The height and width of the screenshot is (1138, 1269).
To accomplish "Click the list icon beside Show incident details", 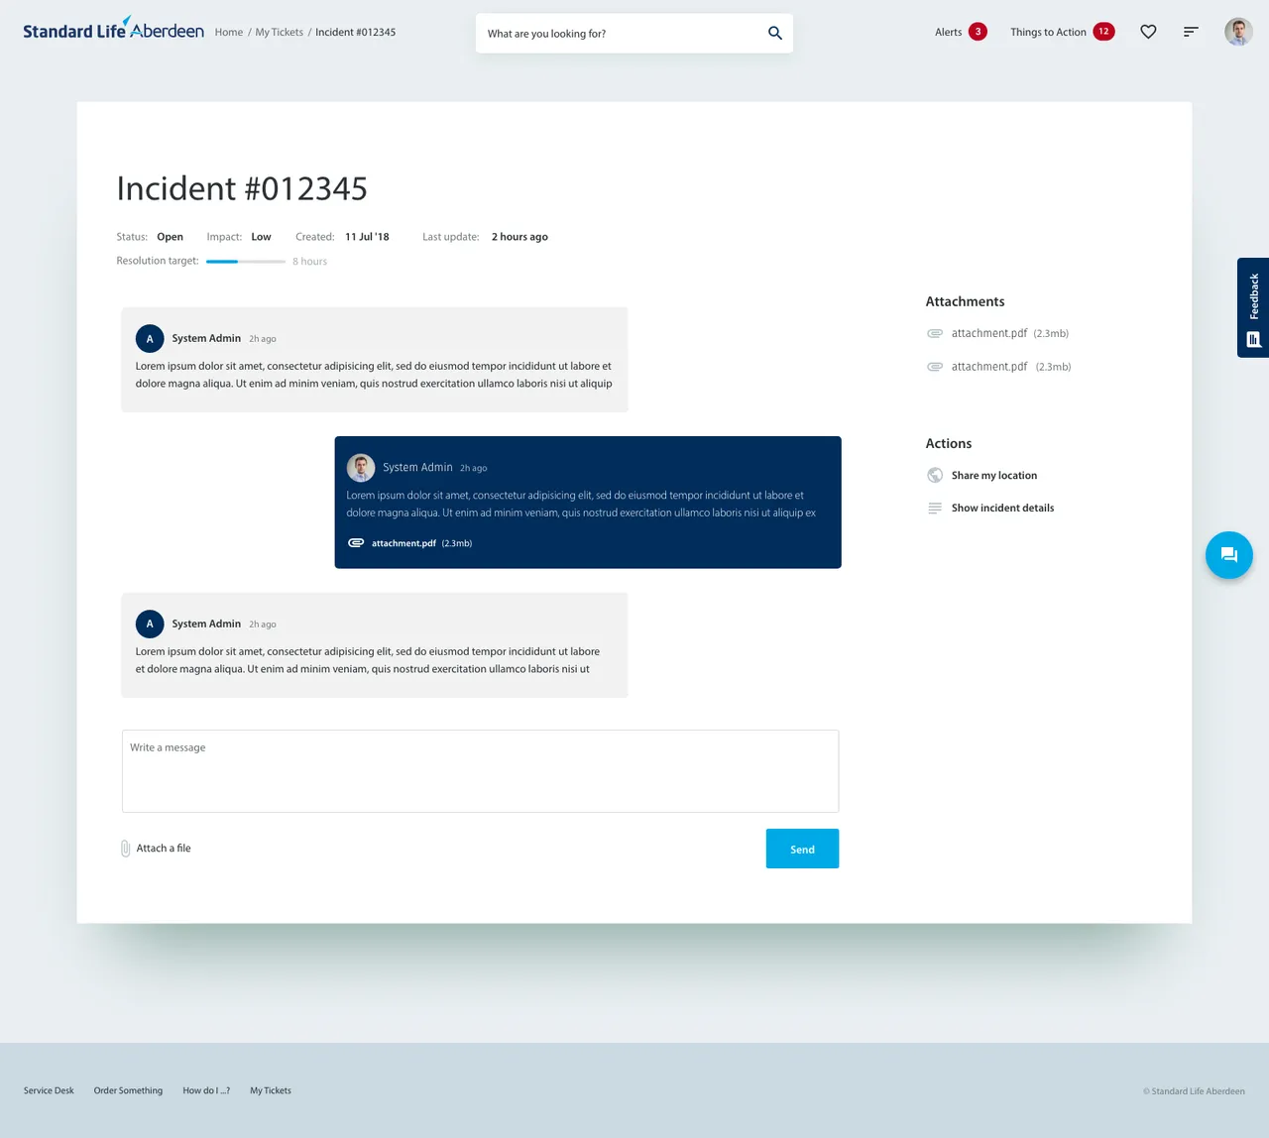I will pos(934,508).
